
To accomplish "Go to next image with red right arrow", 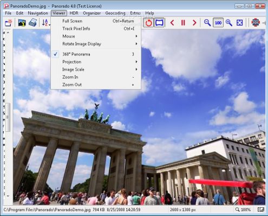I will tap(194, 23).
